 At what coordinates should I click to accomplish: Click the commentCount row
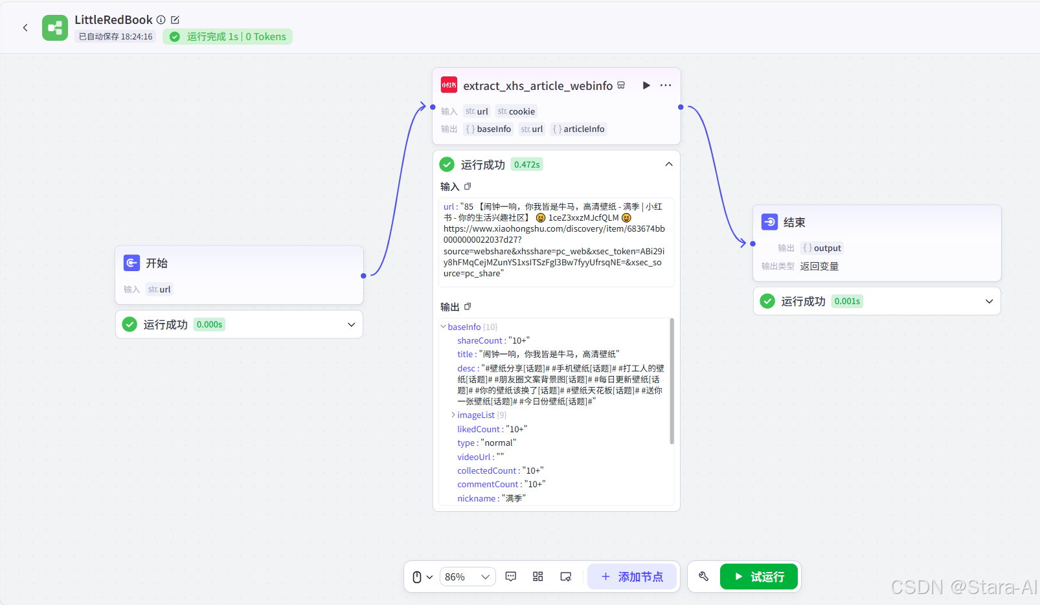501,484
